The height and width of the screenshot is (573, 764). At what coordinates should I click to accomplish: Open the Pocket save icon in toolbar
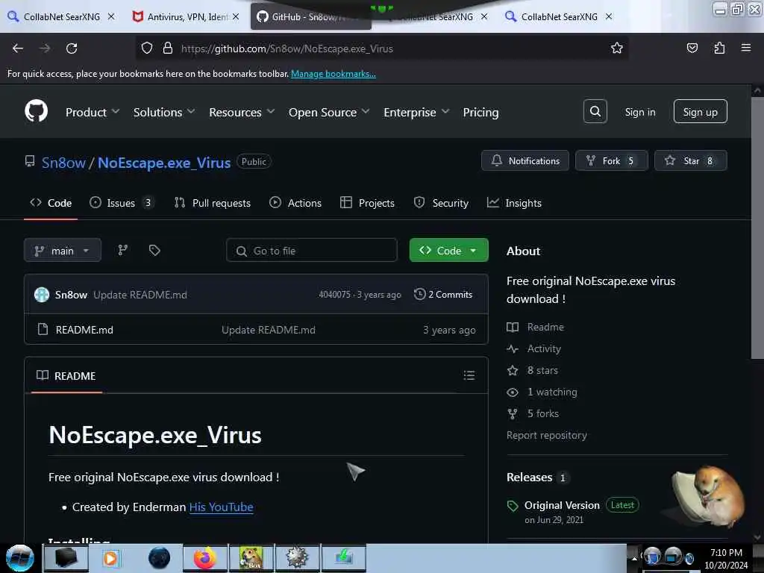coord(692,48)
